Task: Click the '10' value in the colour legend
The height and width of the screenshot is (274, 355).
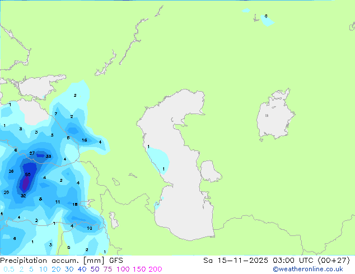Action: click(x=43, y=270)
